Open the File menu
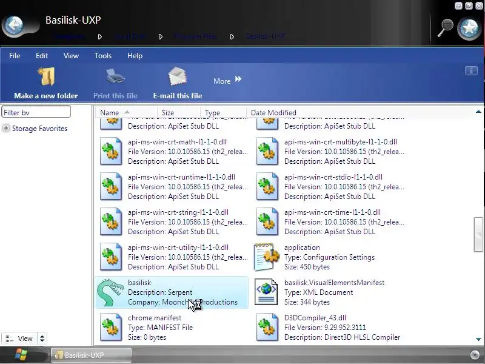This screenshot has width=485, height=364. click(15, 56)
